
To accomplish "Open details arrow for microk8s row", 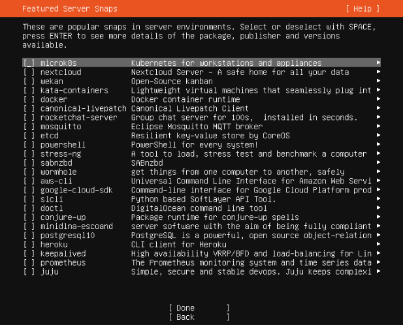I will [x=378, y=63].
